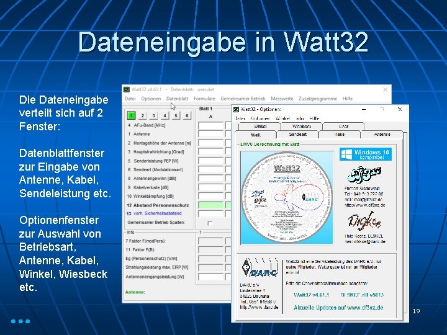Click the Watt32 icon in the main window title bar
The height and width of the screenshot is (335, 447).
[126, 89]
